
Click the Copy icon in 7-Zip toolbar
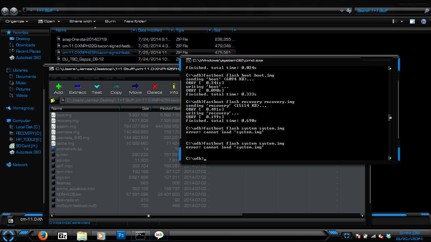click(x=116, y=86)
